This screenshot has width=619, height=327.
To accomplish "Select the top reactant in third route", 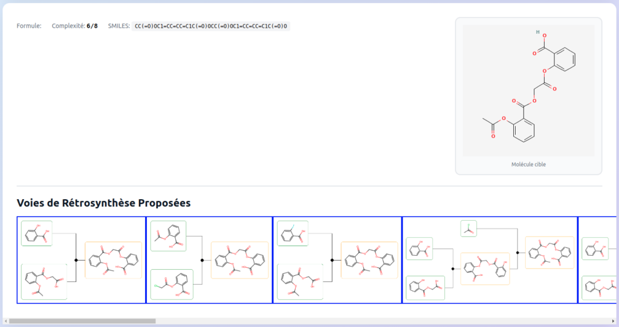I will 293,233.
